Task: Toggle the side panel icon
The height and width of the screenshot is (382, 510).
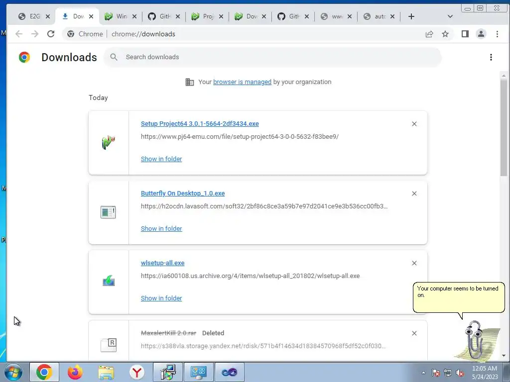Action: [x=465, y=34]
